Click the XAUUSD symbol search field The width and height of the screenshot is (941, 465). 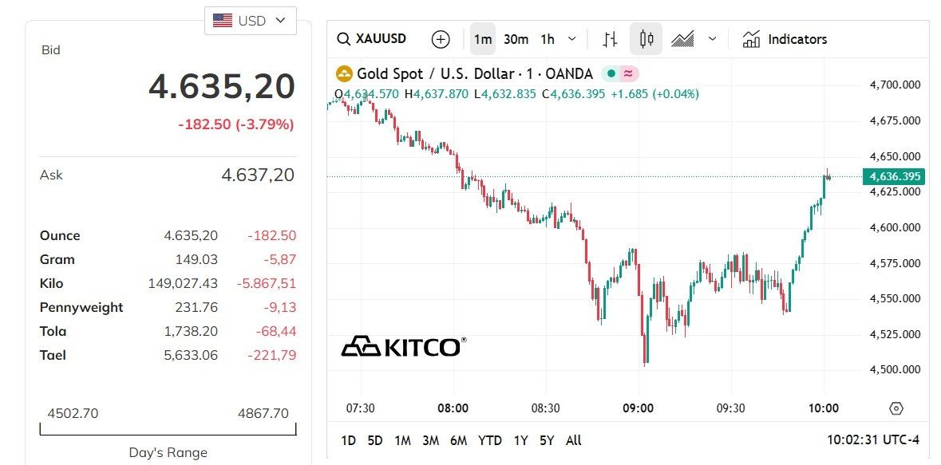[x=381, y=39]
